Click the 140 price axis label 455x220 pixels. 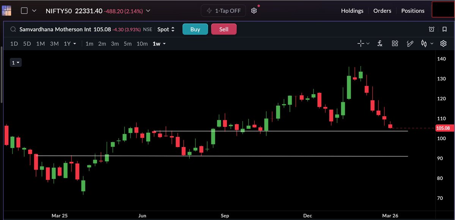[441, 59]
